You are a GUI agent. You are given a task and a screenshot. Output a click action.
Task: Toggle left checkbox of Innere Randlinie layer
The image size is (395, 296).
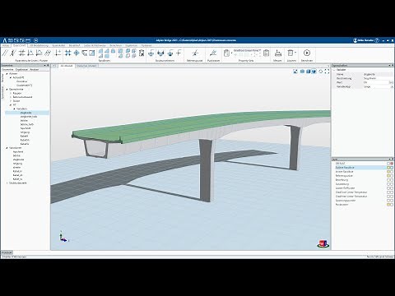click(388, 172)
